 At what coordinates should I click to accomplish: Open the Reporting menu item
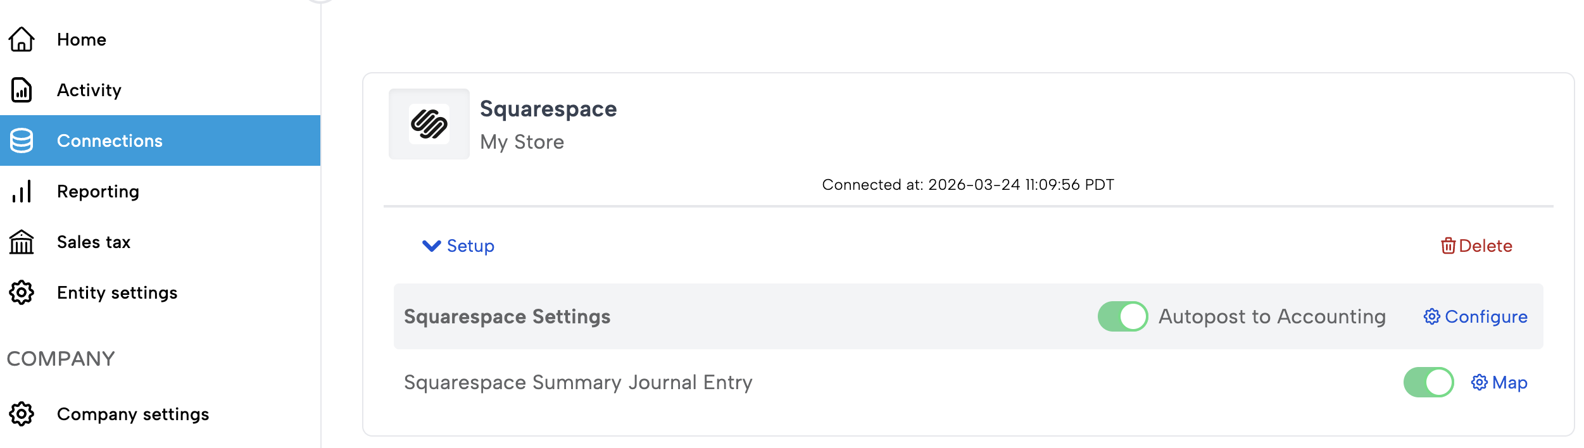coord(97,191)
